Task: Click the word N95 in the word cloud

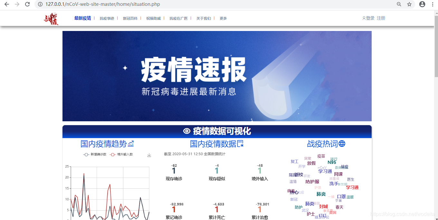Action: point(332,162)
